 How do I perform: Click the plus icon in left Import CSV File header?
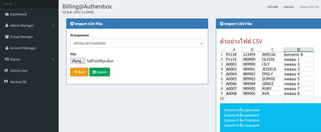(72, 24)
